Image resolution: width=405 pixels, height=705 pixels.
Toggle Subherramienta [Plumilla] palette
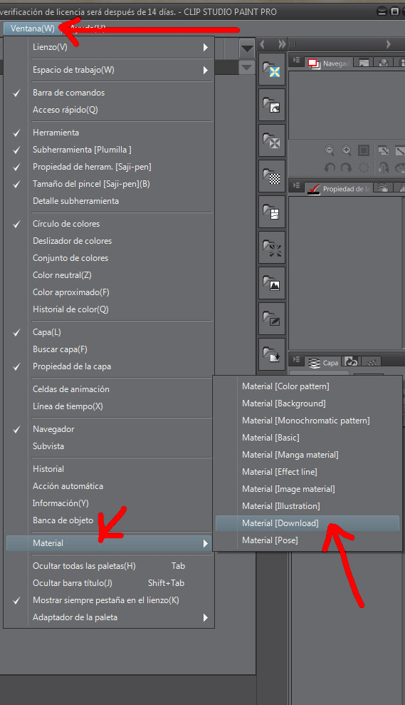coord(109,150)
